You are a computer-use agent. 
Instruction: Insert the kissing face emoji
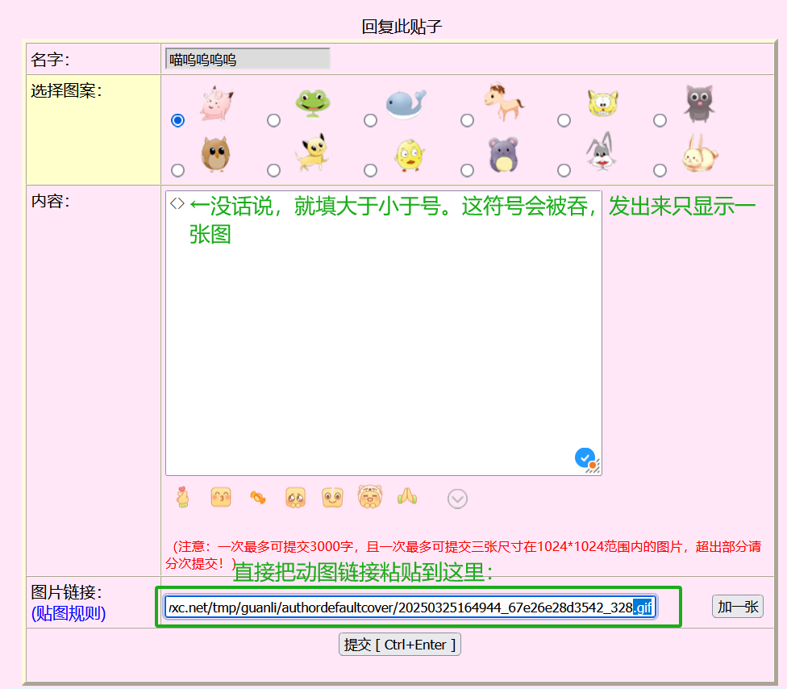[x=221, y=497]
